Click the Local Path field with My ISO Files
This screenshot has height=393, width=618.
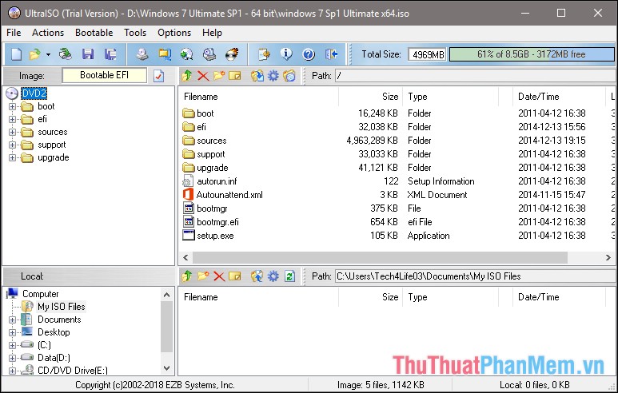tap(475, 276)
